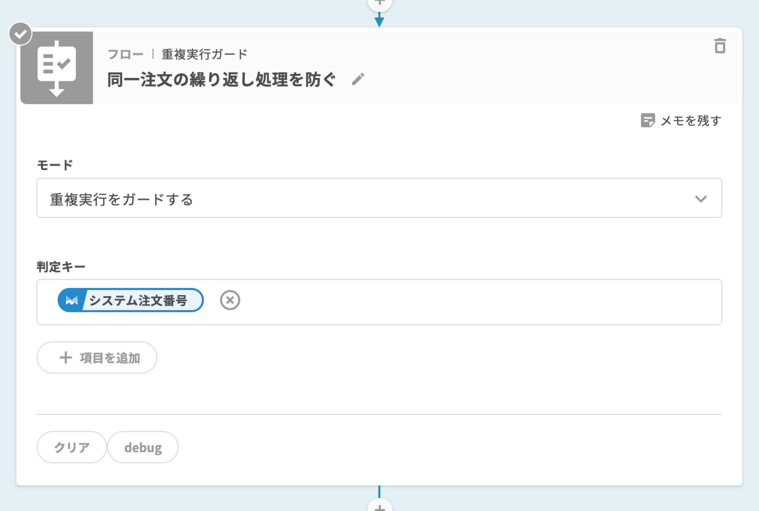
Task: Click the blue connector arrow above step
Action: (379, 21)
